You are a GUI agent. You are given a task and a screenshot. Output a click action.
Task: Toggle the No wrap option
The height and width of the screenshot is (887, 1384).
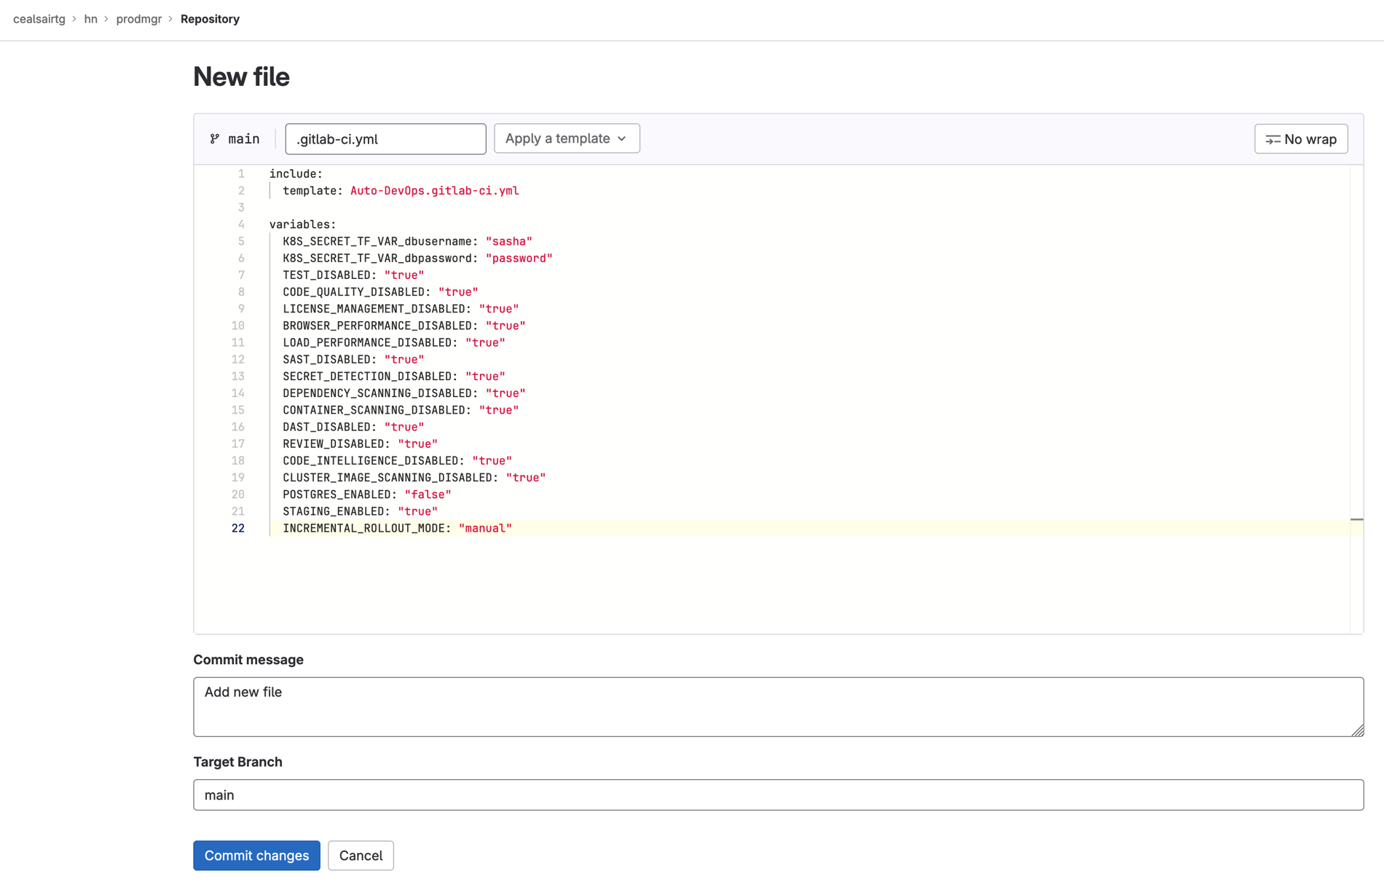tap(1301, 138)
